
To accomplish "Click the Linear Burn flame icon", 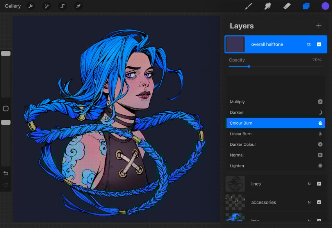I will (x=320, y=134).
